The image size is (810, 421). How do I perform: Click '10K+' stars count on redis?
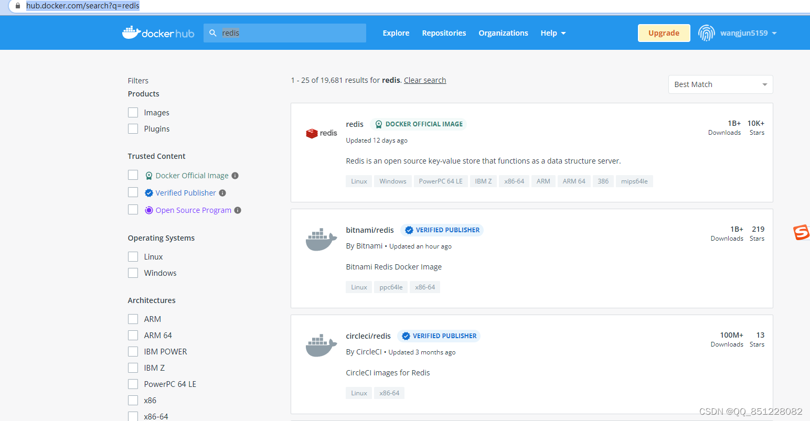756,123
